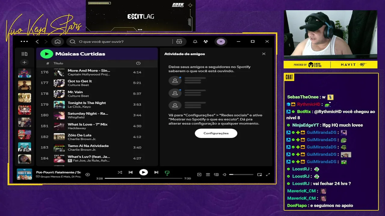
Task: Click album art of track 182
Action: [x=59, y=137]
